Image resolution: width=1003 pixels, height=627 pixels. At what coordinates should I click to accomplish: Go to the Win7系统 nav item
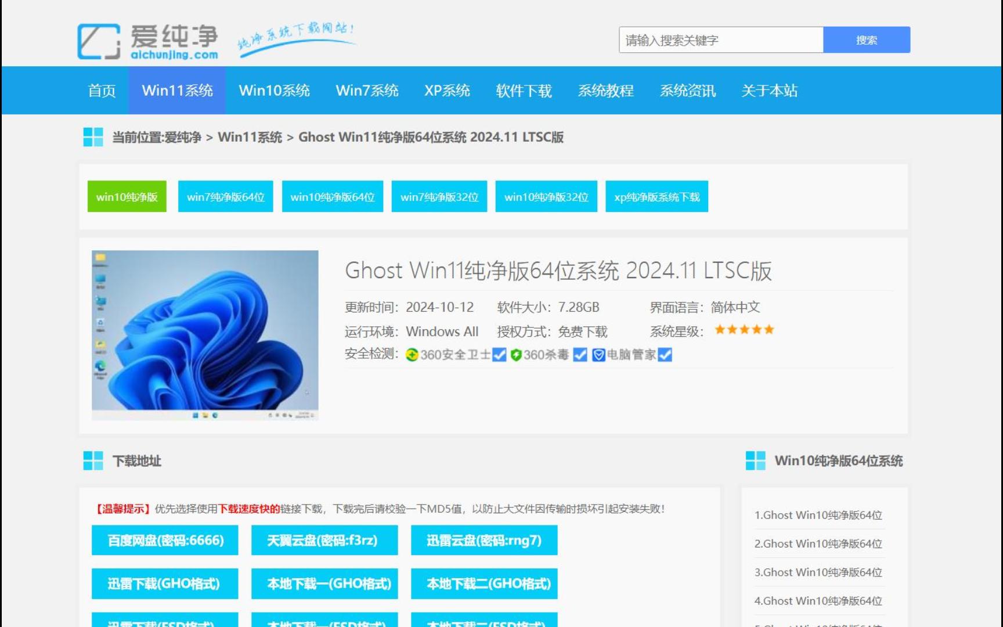(x=367, y=91)
